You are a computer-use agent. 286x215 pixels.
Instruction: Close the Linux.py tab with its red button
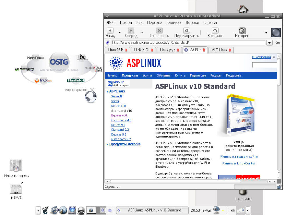point(178,50)
